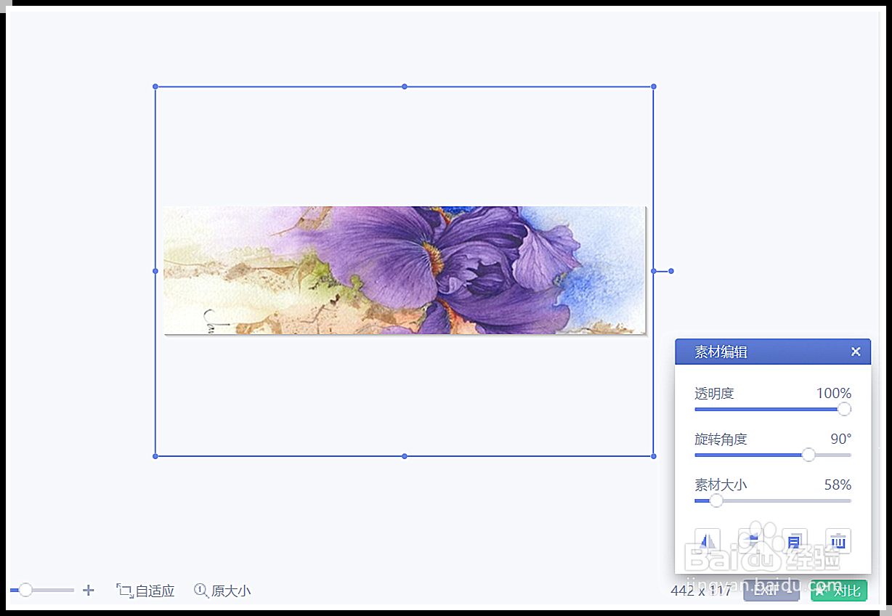Click the 100% opacity value label
This screenshot has width=892, height=616.
(x=834, y=393)
